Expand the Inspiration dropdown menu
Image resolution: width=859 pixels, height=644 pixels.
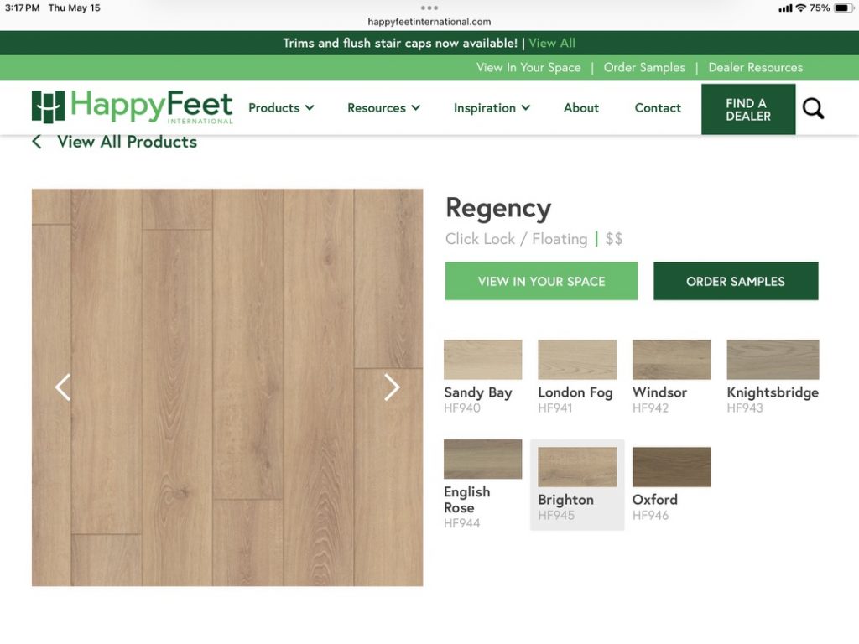coord(492,108)
